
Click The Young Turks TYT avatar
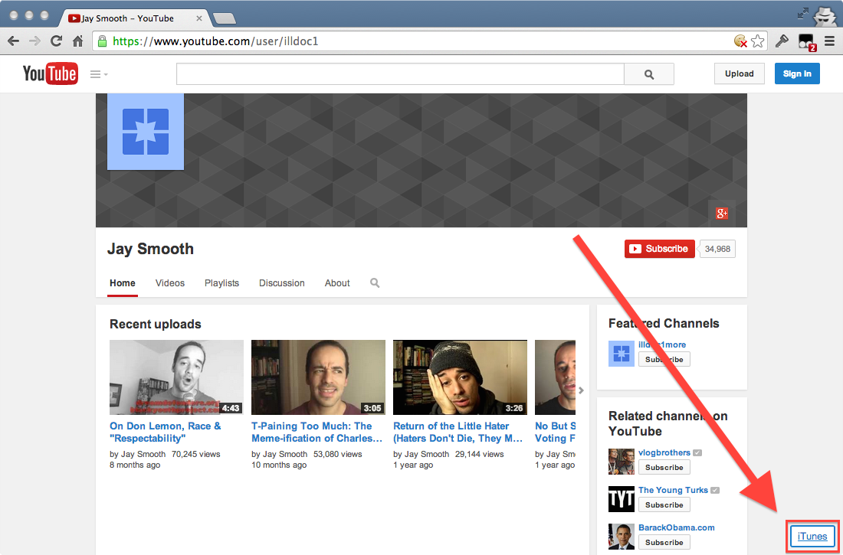tap(621, 499)
